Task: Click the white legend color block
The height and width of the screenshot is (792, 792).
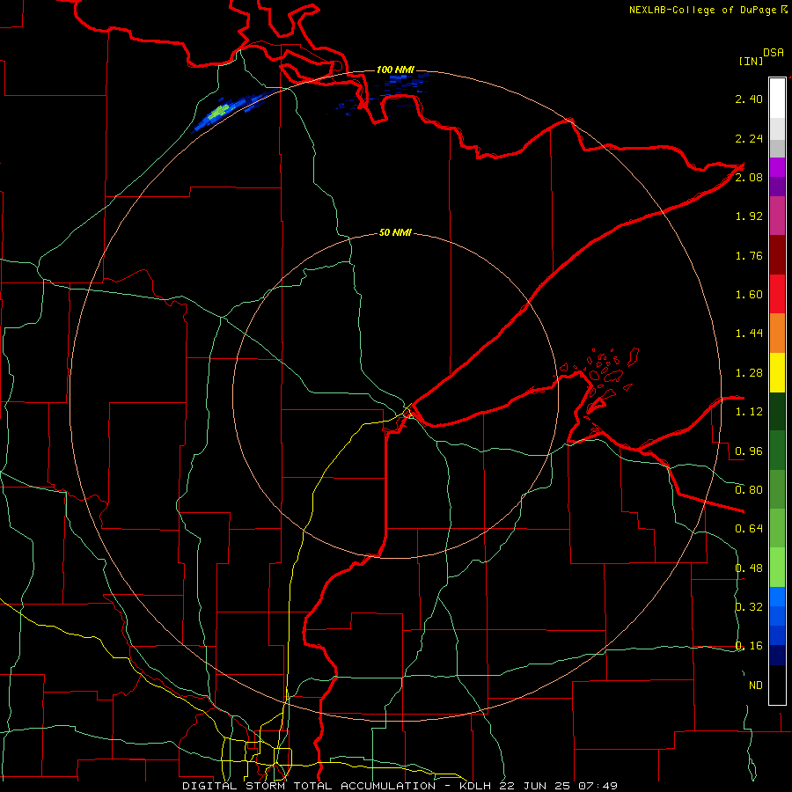Action: pos(777,98)
